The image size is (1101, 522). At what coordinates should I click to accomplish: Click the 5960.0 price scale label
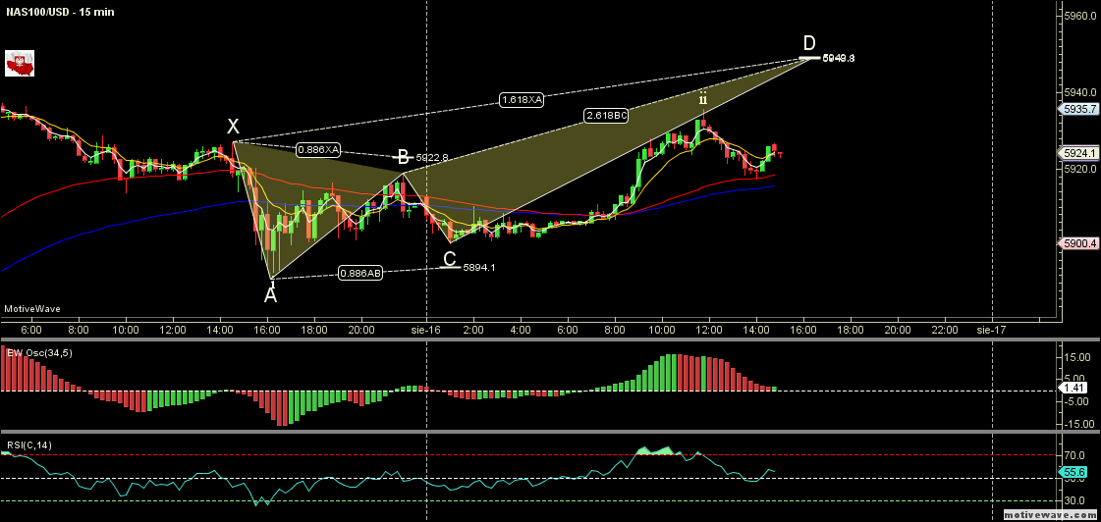click(x=1081, y=15)
